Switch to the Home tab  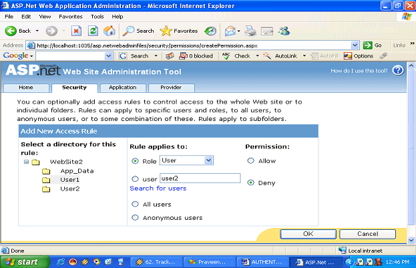point(26,88)
